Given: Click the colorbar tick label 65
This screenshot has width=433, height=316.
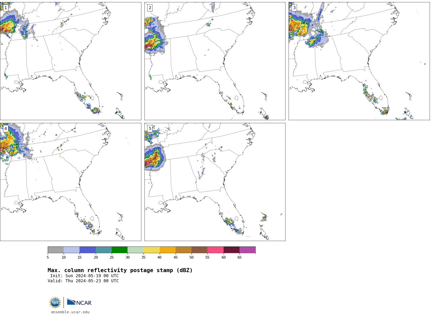Looking at the screenshot, I should (240, 257).
